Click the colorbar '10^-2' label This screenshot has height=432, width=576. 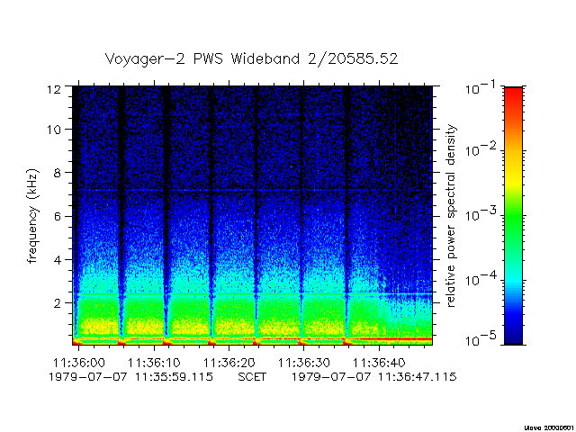pos(480,149)
